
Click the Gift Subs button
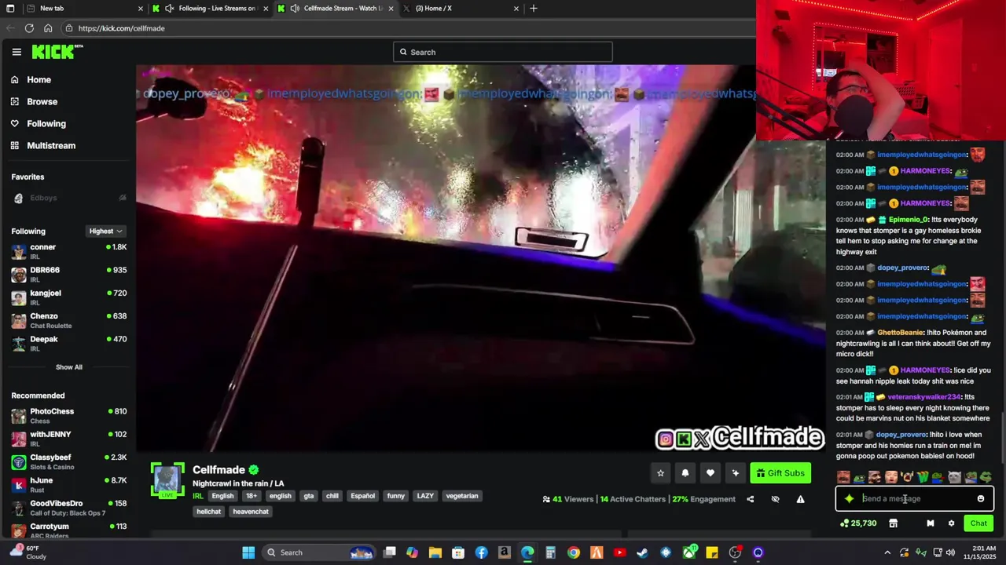pos(780,473)
